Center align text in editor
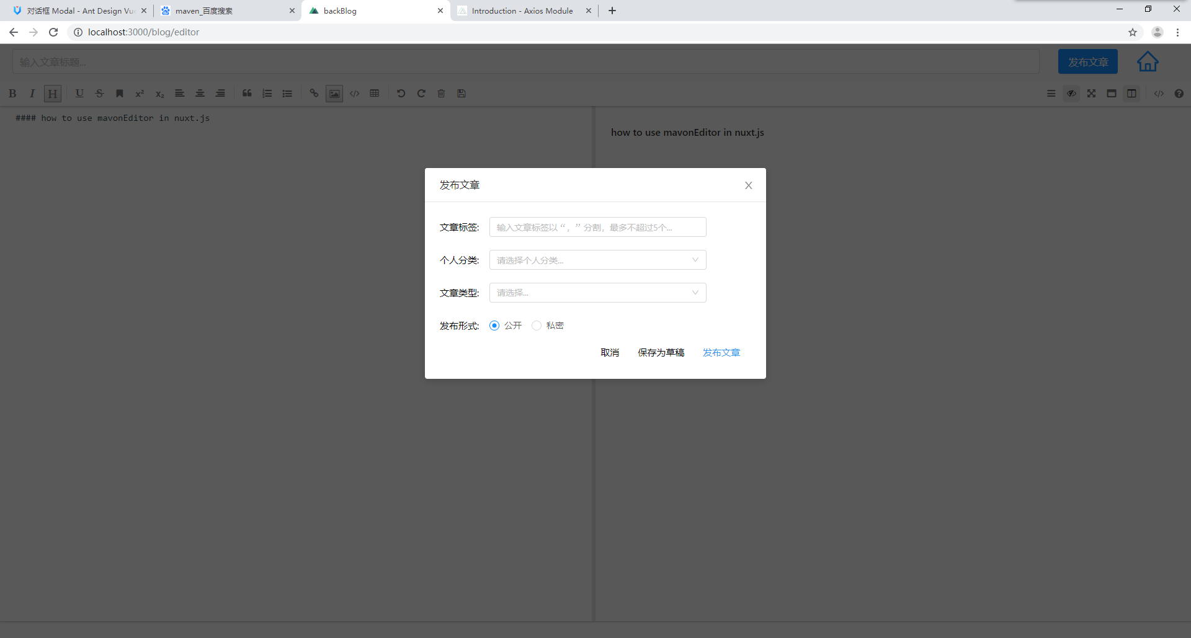 click(200, 94)
